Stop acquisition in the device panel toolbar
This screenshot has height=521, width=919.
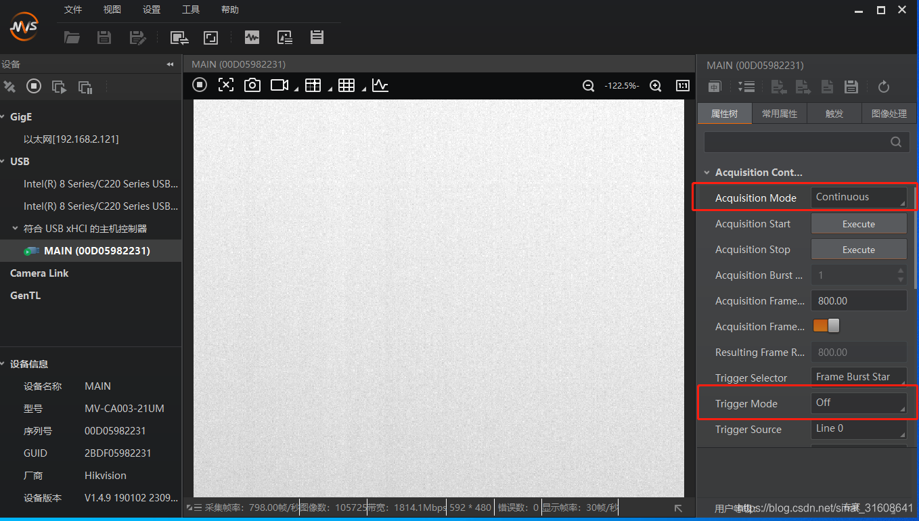point(34,86)
